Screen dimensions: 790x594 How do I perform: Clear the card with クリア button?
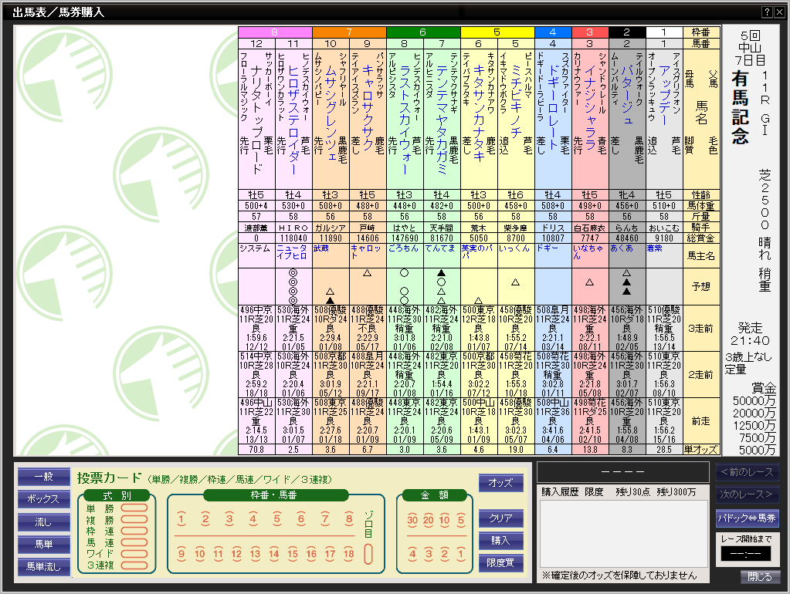pyautogui.click(x=500, y=518)
